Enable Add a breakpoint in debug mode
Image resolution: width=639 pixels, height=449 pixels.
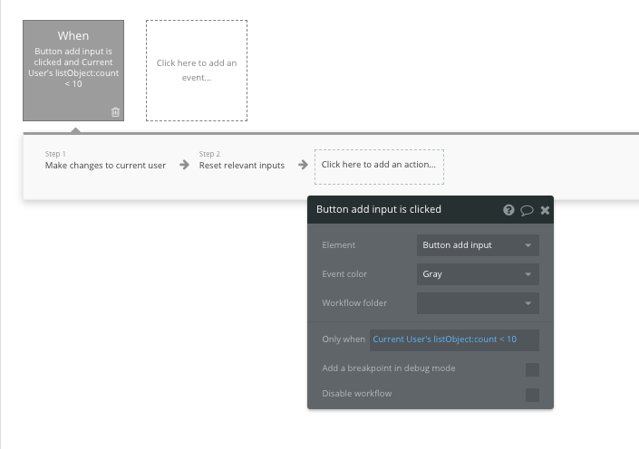(532, 369)
